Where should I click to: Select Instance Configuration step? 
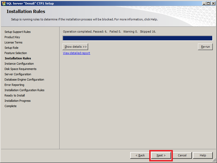tap(19, 64)
